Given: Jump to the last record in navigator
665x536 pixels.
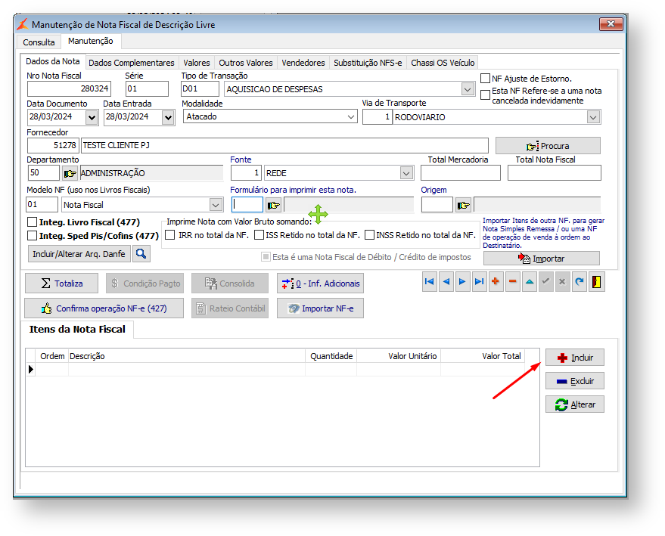Looking at the screenshot, I should pyautogui.click(x=480, y=282).
